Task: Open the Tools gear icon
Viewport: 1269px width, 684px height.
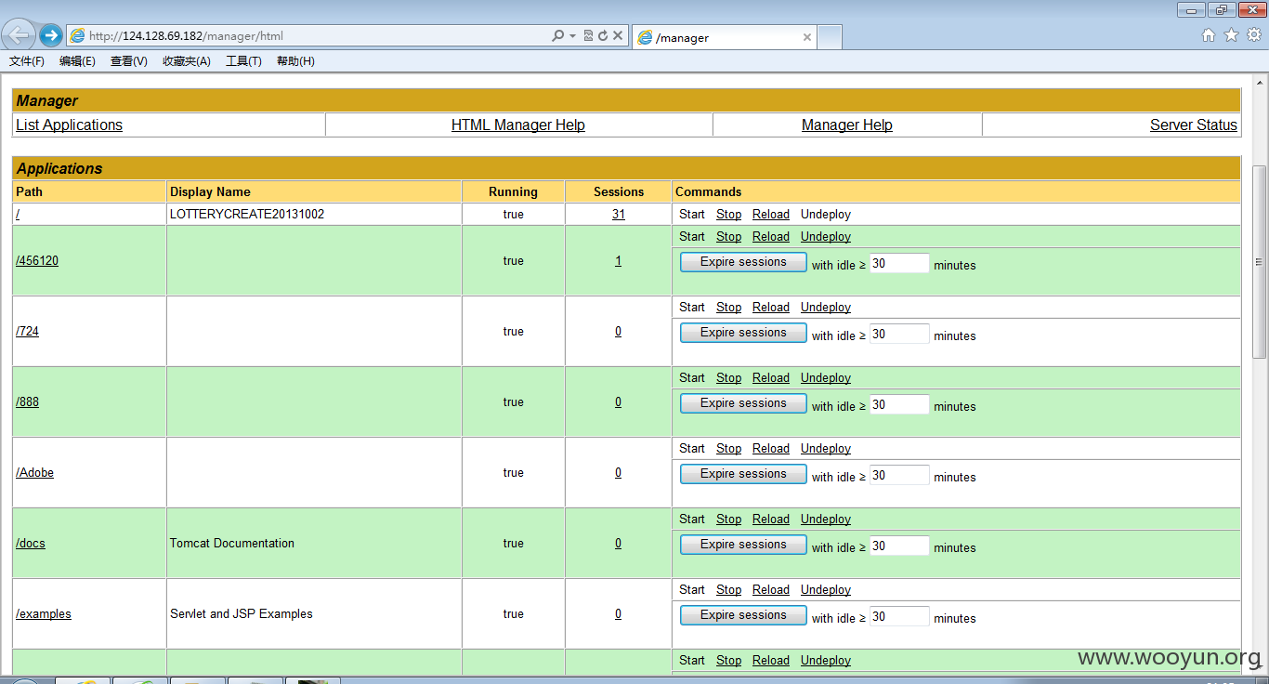Action: click(x=1254, y=35)
